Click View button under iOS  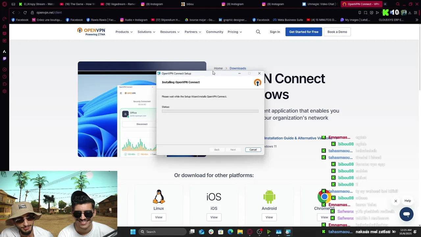click(214, 217)
